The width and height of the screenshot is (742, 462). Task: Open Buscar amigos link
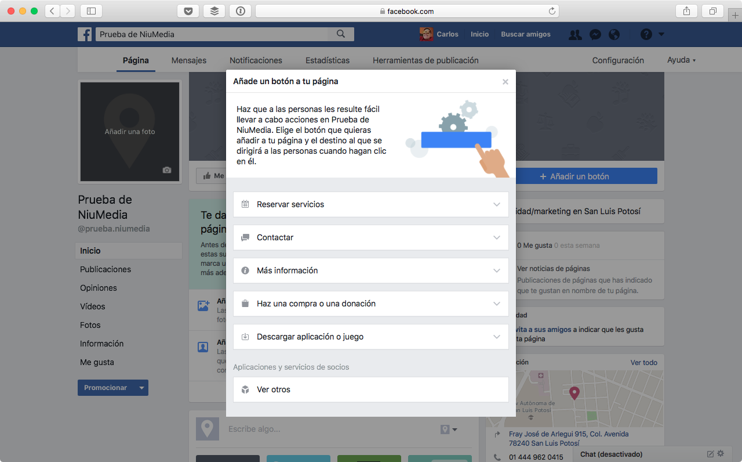tap(526, 34)
